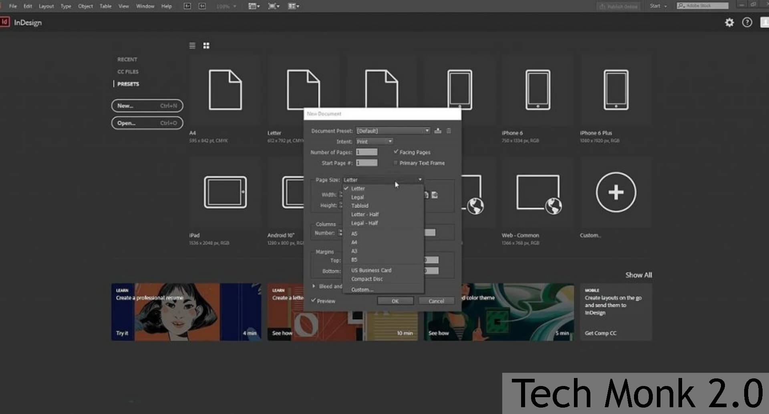Open the Type menu
The image size is (769, 414).
click(66, 6)
